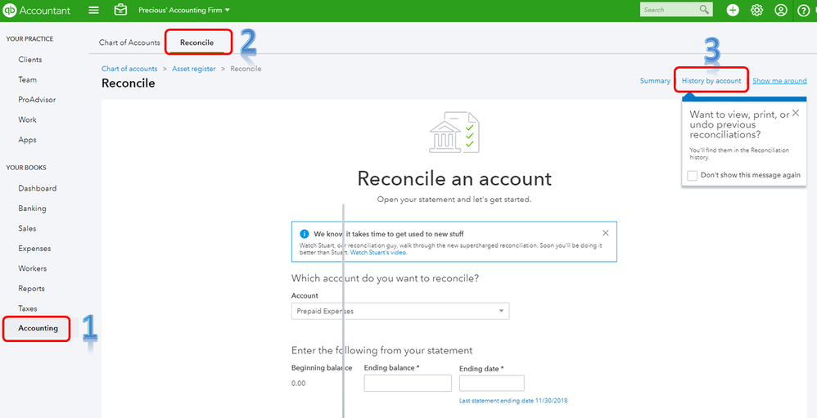Dismiss the new stuff info banner
This screenshot has height=418, width=817.
point(605,232)
